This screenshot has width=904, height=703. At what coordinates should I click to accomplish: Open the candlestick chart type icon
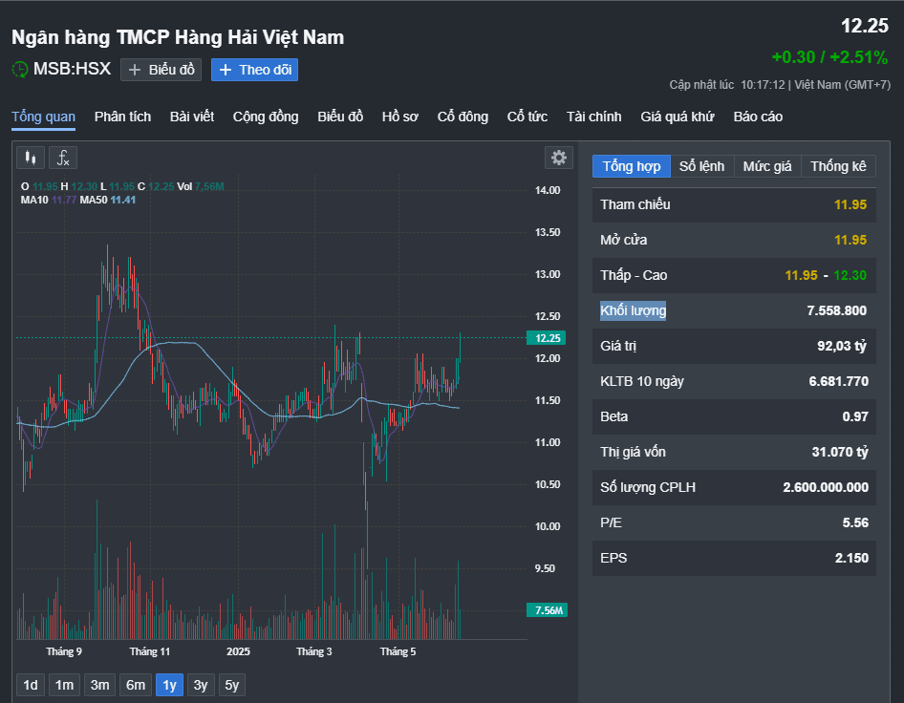tap(31, 158)
